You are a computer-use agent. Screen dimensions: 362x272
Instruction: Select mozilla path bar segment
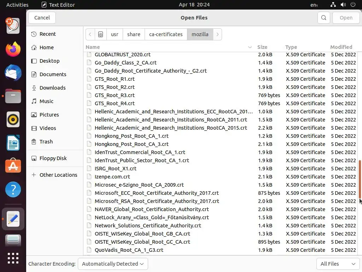(200, 34)
